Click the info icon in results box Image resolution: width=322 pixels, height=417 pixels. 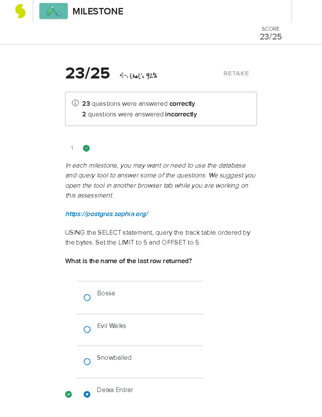coord(75,103)
